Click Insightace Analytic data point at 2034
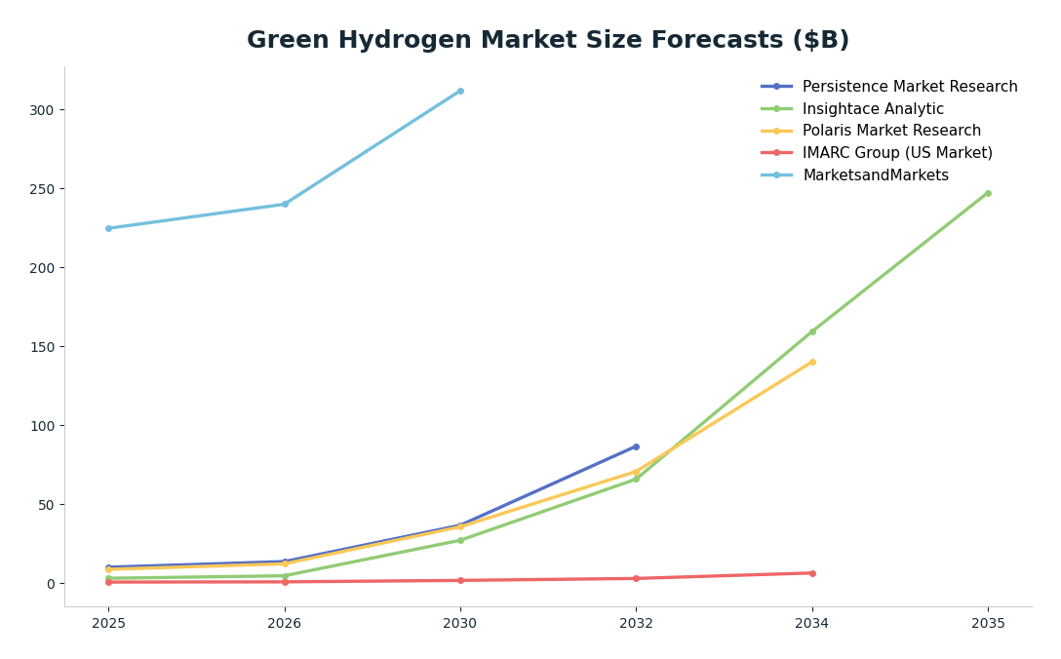 click(812, 331)
